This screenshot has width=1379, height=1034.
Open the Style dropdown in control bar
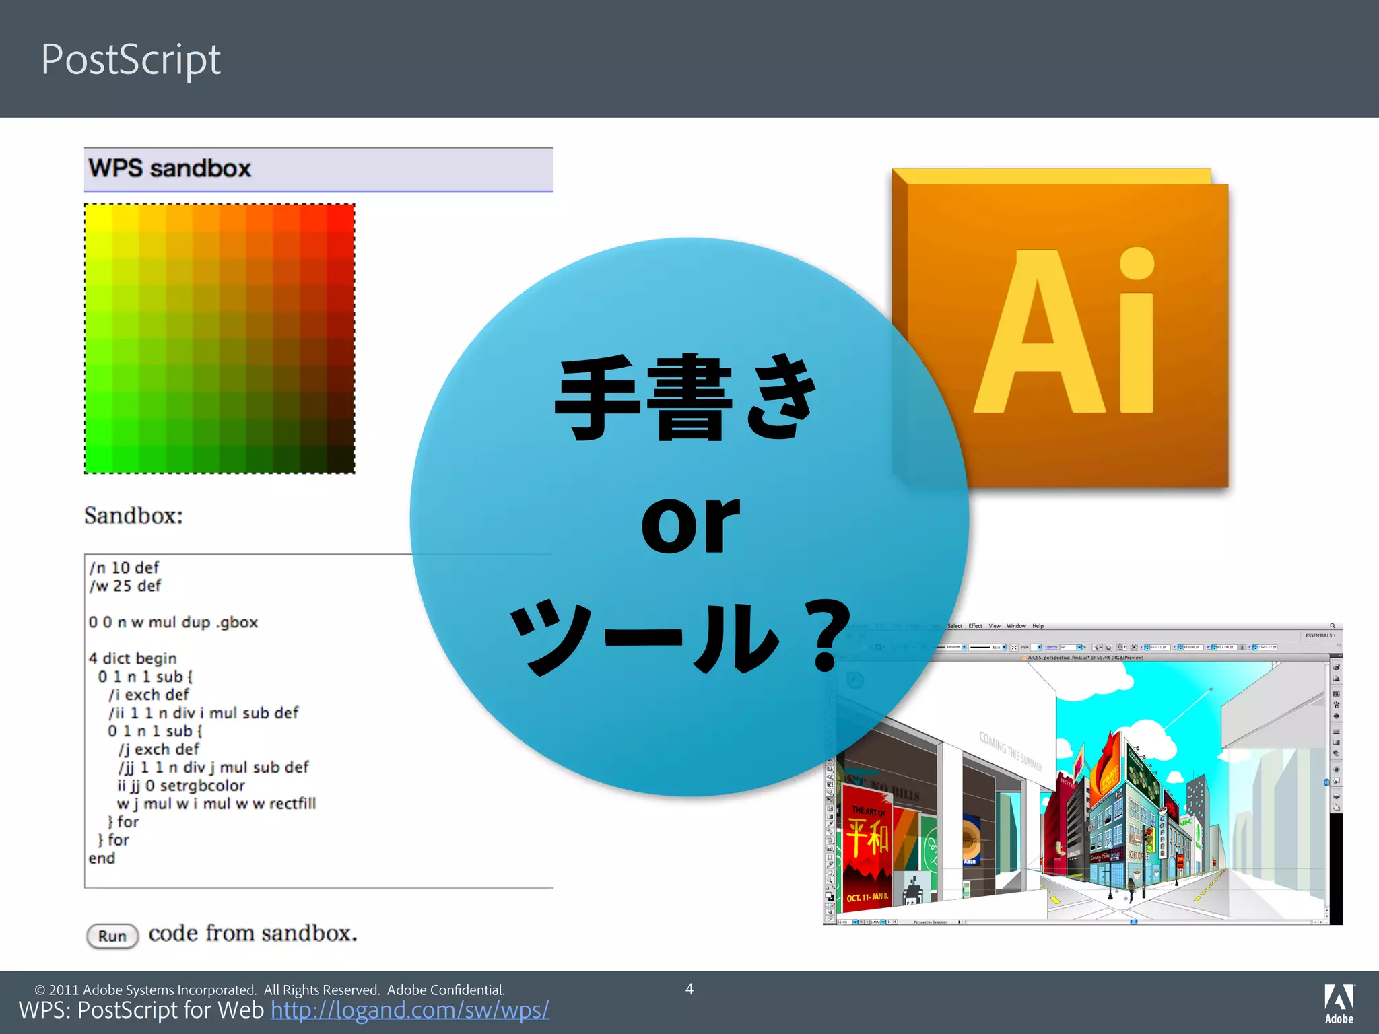tap(1039, 647)
